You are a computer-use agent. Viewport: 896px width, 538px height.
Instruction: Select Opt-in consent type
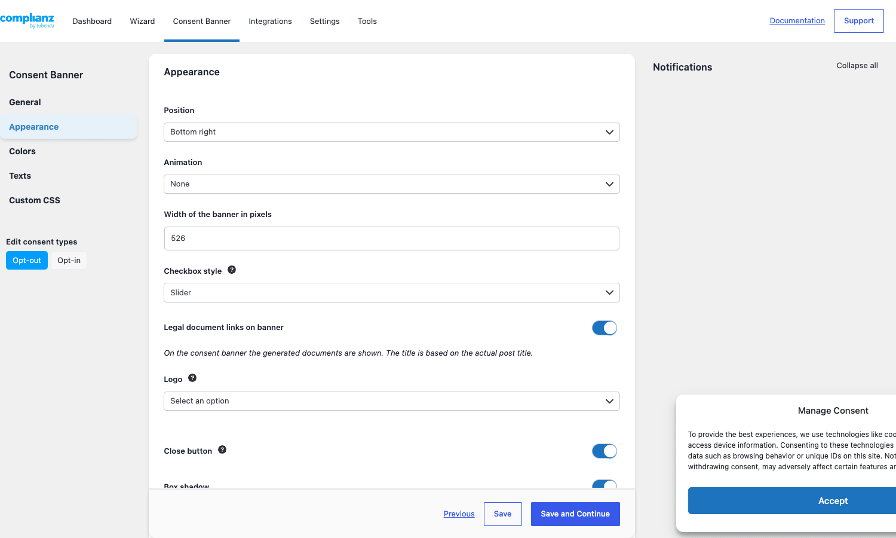(x=69, y=261)
